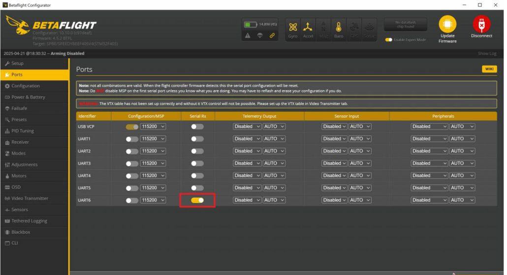Open UART2 MSP baud rate dropdown
The height and width of the screenshot is (275, 507).
[x=153, y=151]
